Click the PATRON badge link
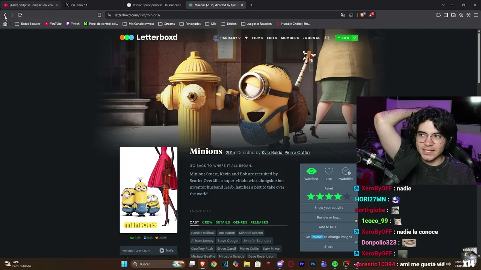Screen dimensions: 481x270 (317, 237)
